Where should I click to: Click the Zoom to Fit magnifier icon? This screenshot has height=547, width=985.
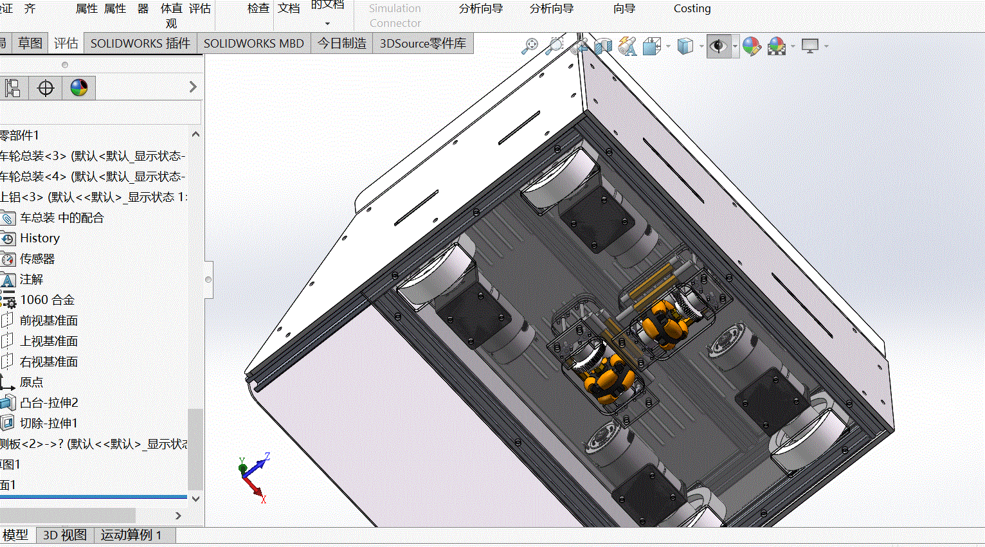pyautogui.click(x=530, y=46)
